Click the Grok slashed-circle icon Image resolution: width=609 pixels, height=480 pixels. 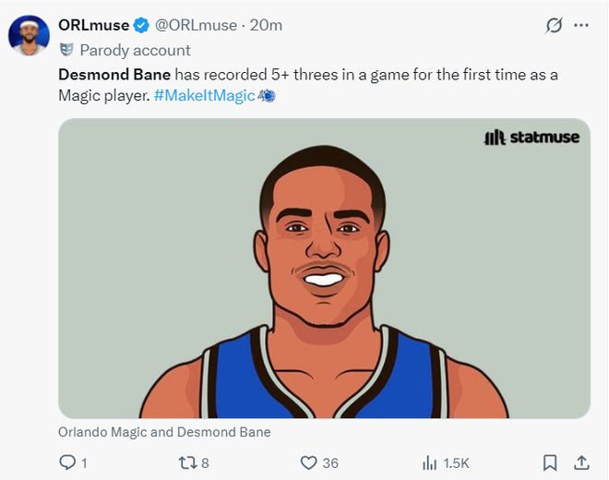(x=554, y=25)
